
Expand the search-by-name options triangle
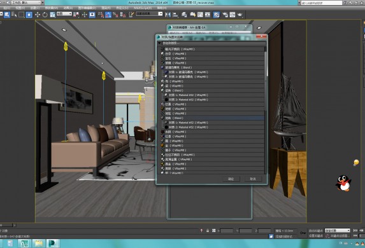click(x=159, y=43)
